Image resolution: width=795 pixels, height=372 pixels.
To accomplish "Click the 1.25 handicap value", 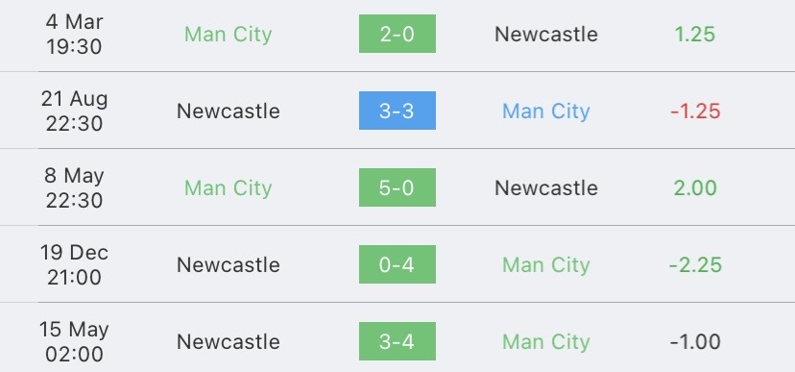I will [694, 34].
